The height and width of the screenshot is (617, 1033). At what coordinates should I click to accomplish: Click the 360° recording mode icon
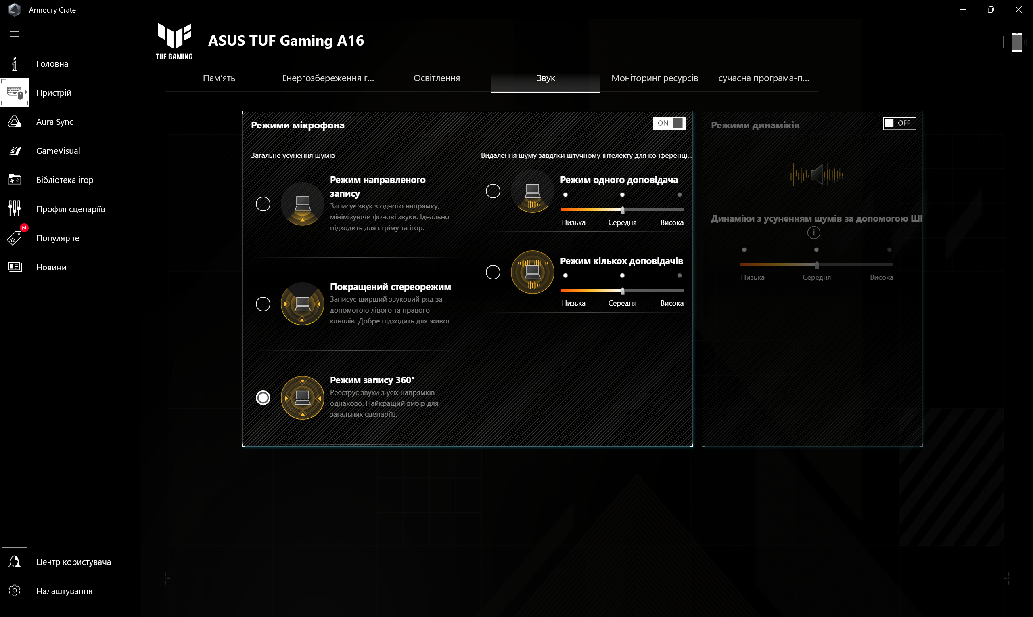click(x=302, y=397)
